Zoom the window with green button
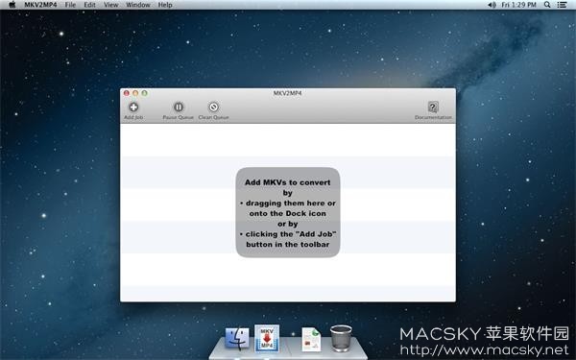The width and height of the screenshot is (576, 360). click(x=145, y=93)
